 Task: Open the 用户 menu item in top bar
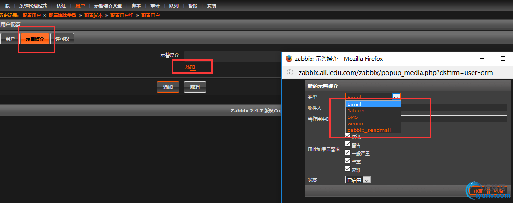80,6
